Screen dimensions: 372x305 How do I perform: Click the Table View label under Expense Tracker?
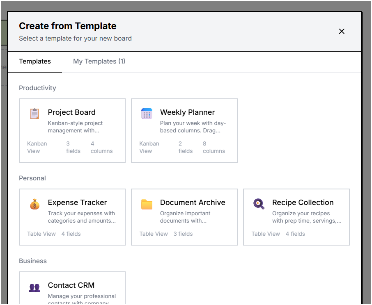[41, 234]
